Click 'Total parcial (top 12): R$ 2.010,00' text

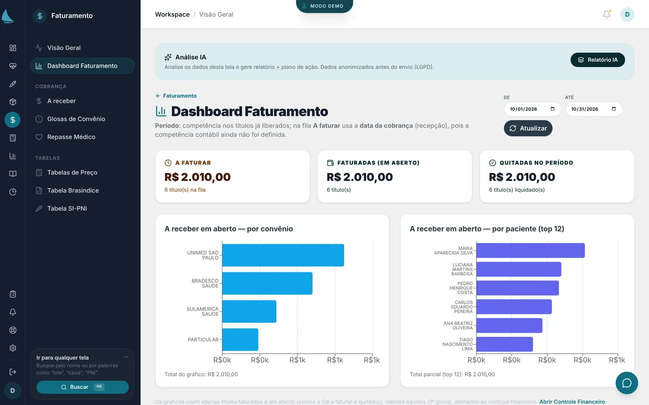(x=452, y=374)
